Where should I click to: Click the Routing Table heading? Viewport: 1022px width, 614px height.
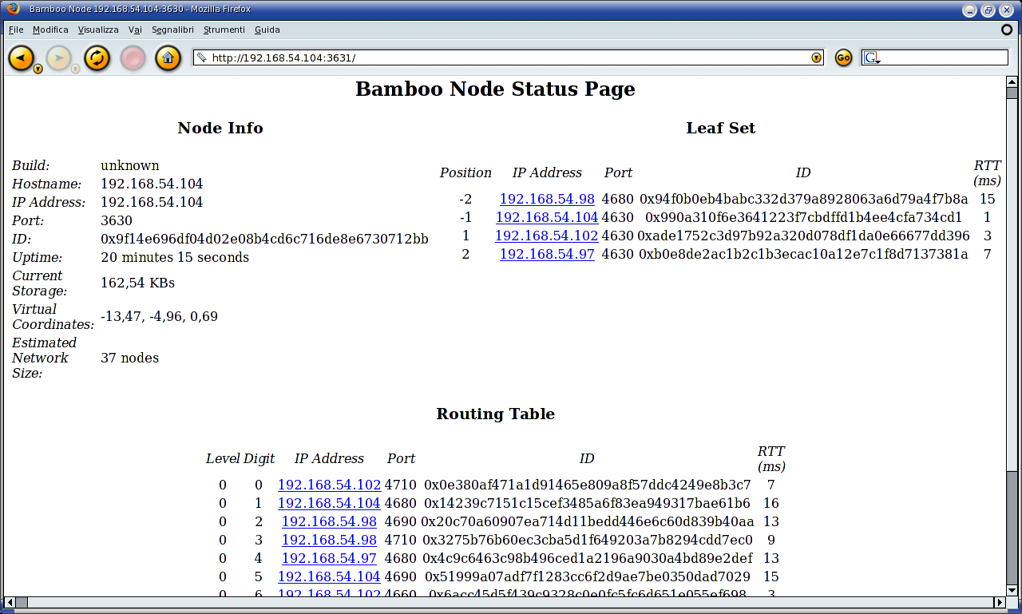[x=495, y=414]
